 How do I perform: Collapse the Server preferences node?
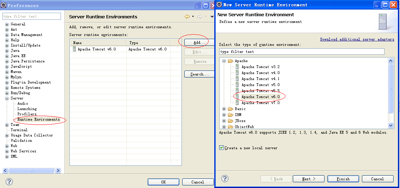[7, 98]
